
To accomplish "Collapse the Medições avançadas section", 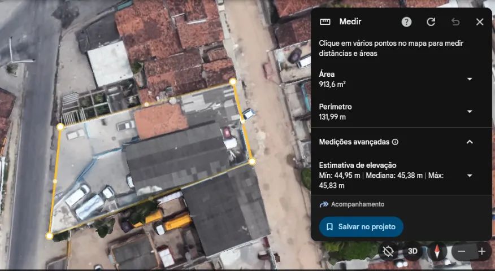I will pos(470,142).
